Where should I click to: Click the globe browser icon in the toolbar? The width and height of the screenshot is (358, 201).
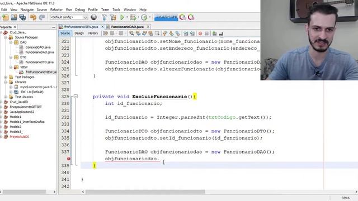click(93, 17)
